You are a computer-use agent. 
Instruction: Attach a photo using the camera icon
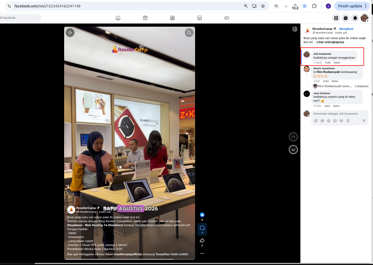pos(335,121)
